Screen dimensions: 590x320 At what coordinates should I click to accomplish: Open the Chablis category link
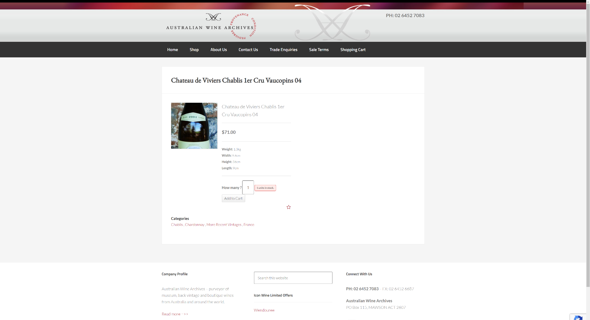(x=177, y=225)
